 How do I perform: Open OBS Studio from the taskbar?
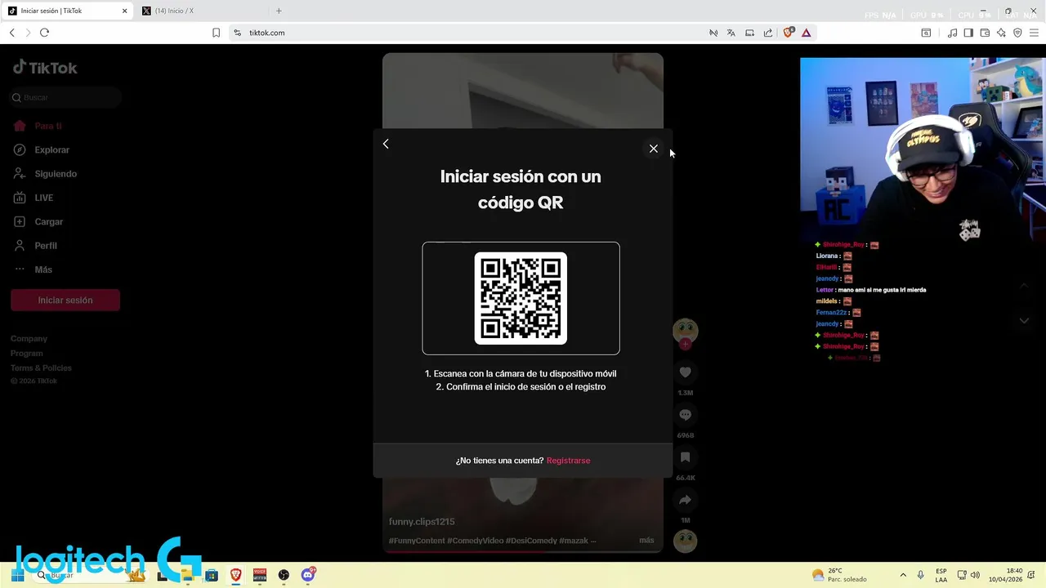click(x=284, y=575)
